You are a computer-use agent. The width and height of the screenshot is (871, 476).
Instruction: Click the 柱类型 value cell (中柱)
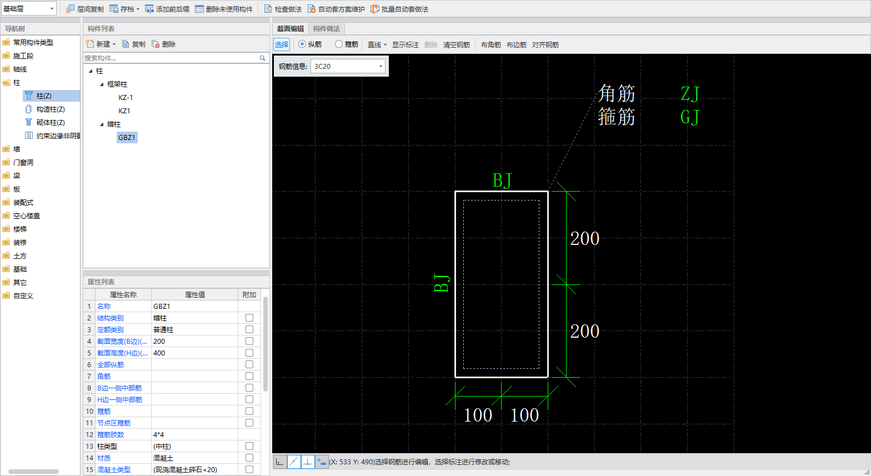[x=194, y=446]
